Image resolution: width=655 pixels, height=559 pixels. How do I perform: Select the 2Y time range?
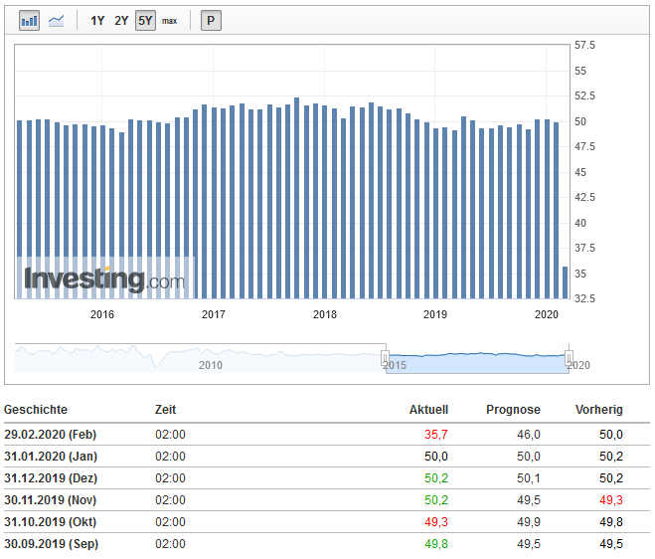click(121, 21)
